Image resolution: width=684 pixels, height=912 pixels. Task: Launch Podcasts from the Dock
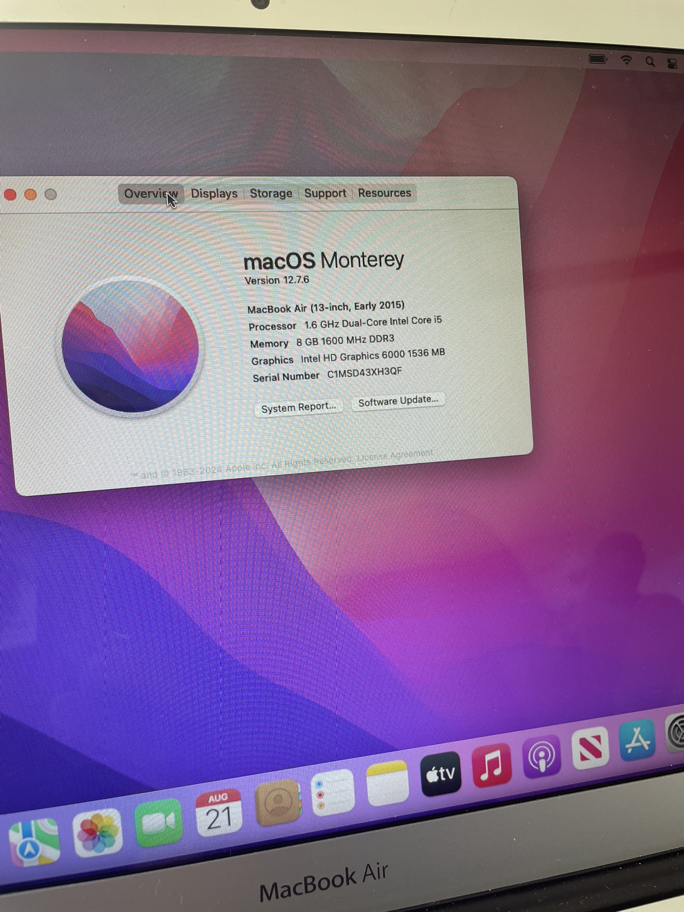click(541, 756)
